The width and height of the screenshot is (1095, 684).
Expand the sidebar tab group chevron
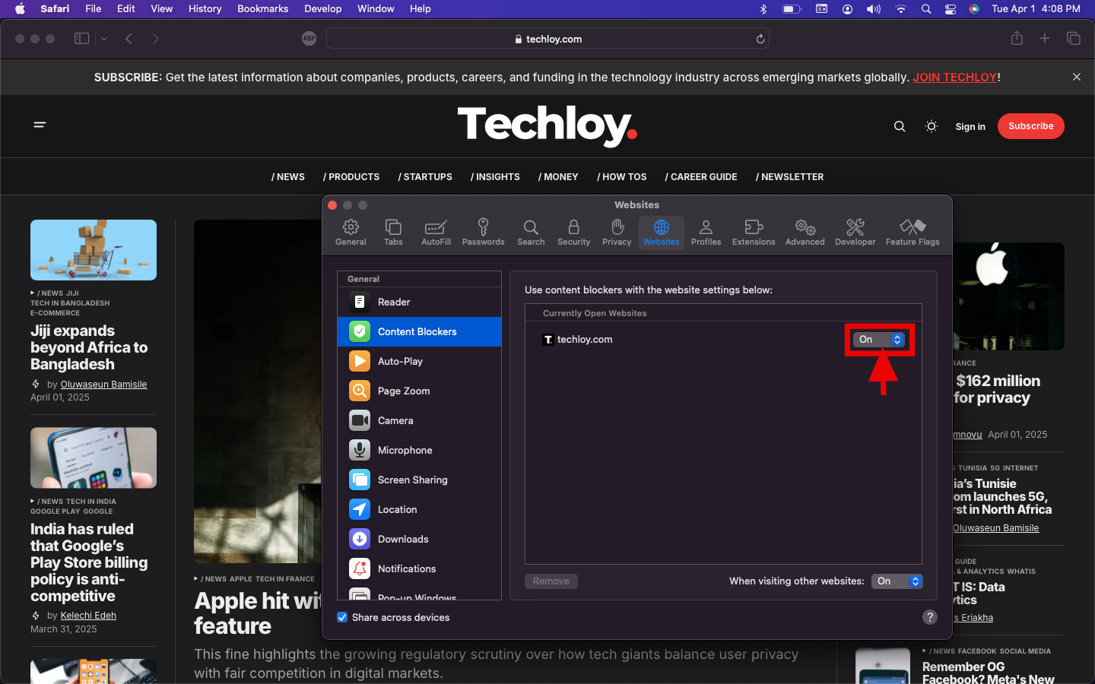point(104,39)
